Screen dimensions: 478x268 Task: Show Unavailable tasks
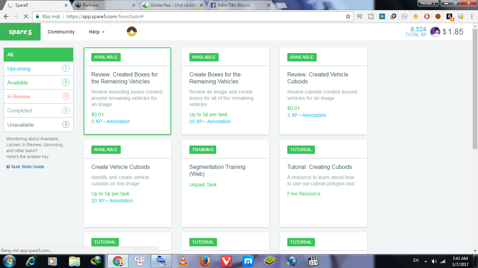pos(38,125)
